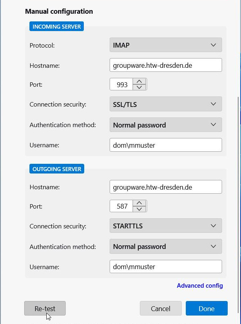Increase the incoming server port number
The width and height of the screenshot is (241, 324).
(139, 82)
